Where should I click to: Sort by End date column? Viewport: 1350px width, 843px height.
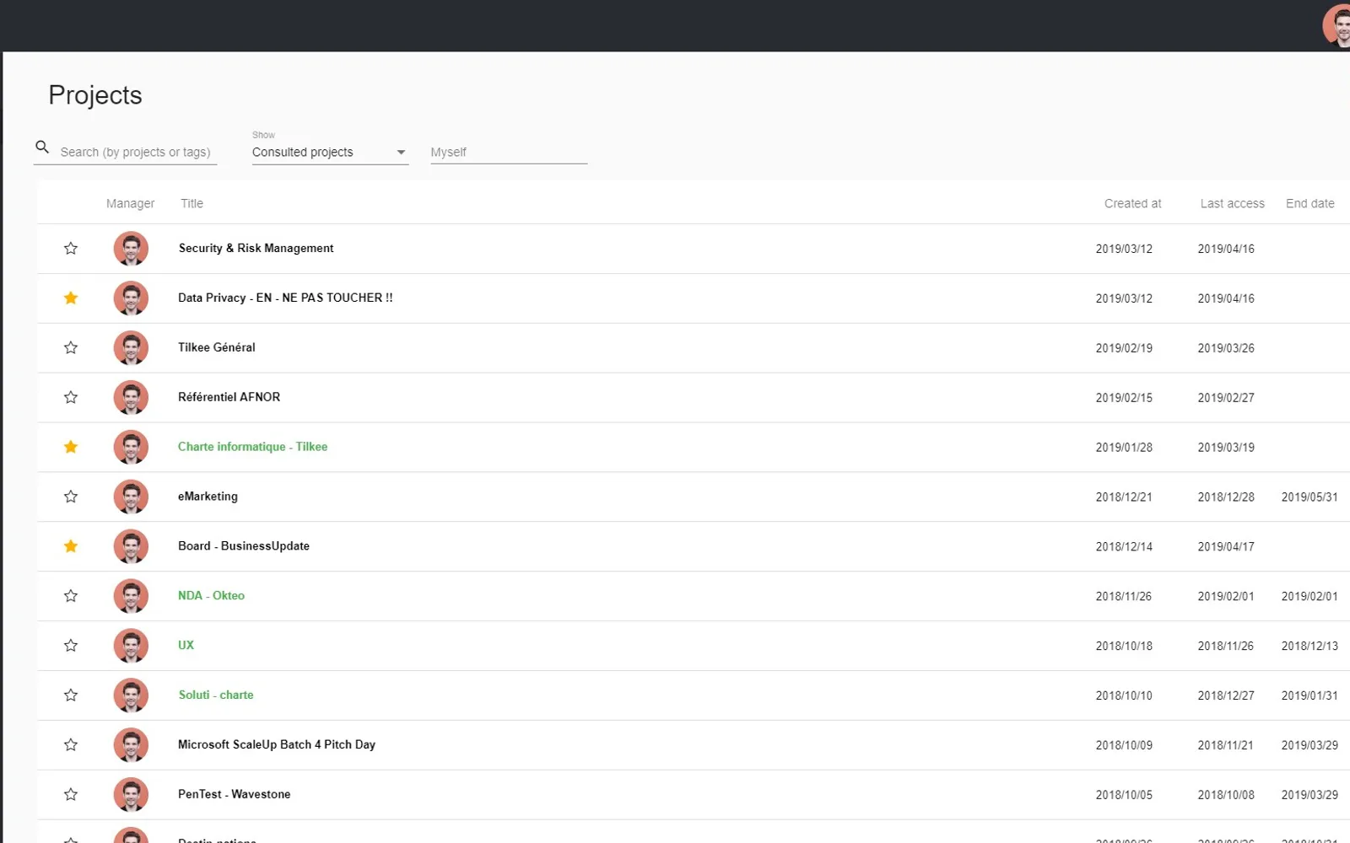click(x=1309, y=204)
